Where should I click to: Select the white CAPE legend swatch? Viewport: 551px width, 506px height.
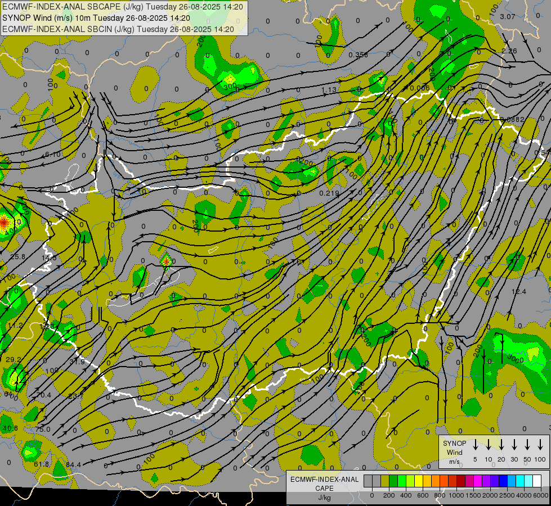pyautogui.click(x=537, y=481)
